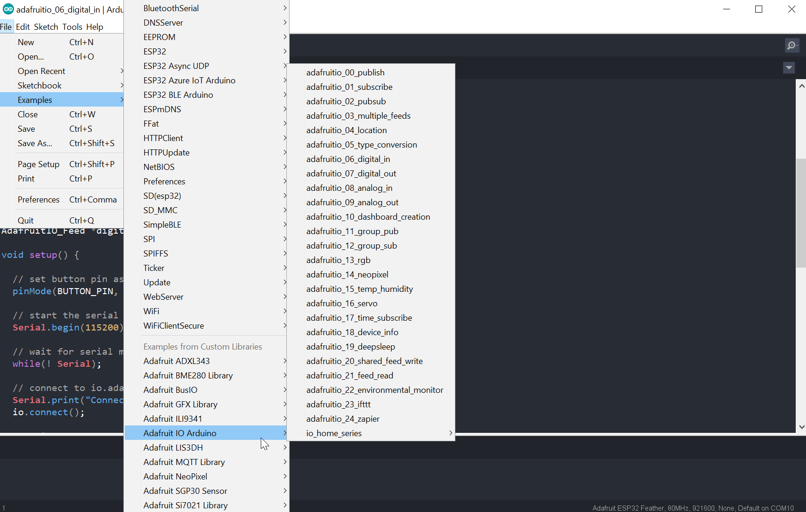
Task: Open the tab options dropdown arrow
Action: pos(789,68)
